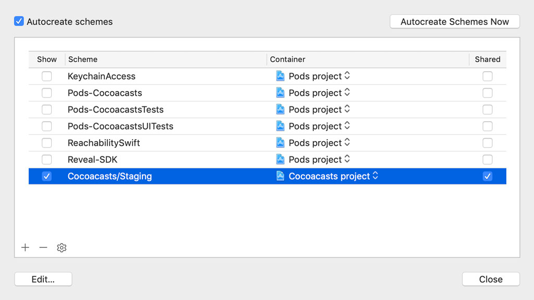The width and height of the screenshot is (534, 300).
Task: Enable the Show checkbox for KeychainAccess
Action: 46,76
